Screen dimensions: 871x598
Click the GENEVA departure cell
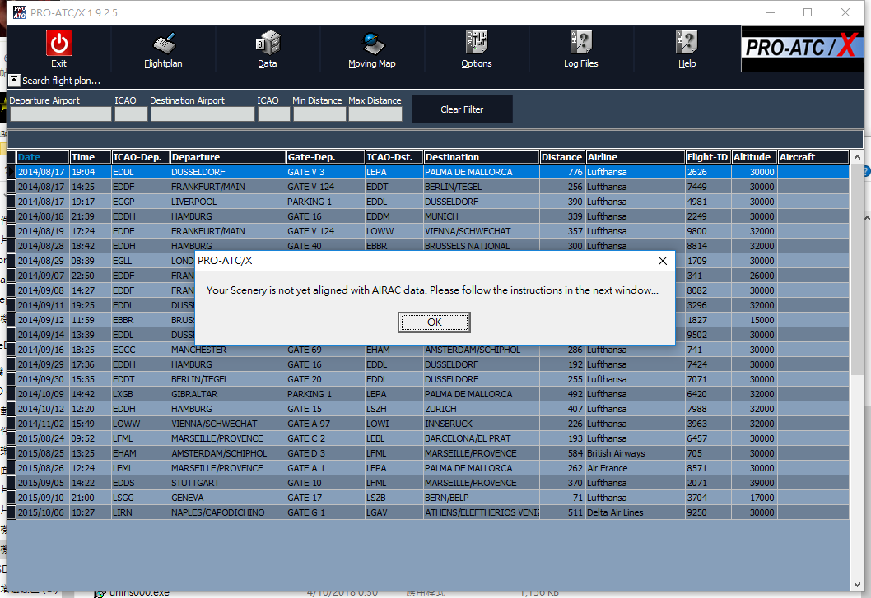tap(228, 498)
